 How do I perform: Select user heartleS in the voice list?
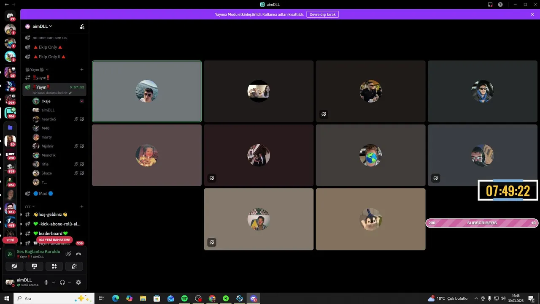58,119
